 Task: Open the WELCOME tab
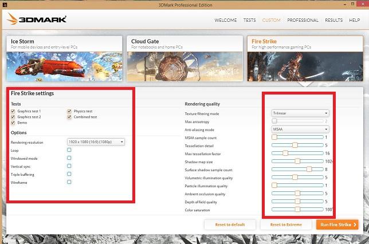(225, 20)
